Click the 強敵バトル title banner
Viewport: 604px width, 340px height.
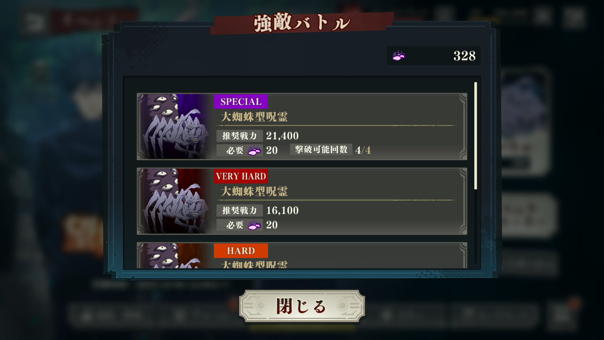pyautogui.click(x=302, y=23)
